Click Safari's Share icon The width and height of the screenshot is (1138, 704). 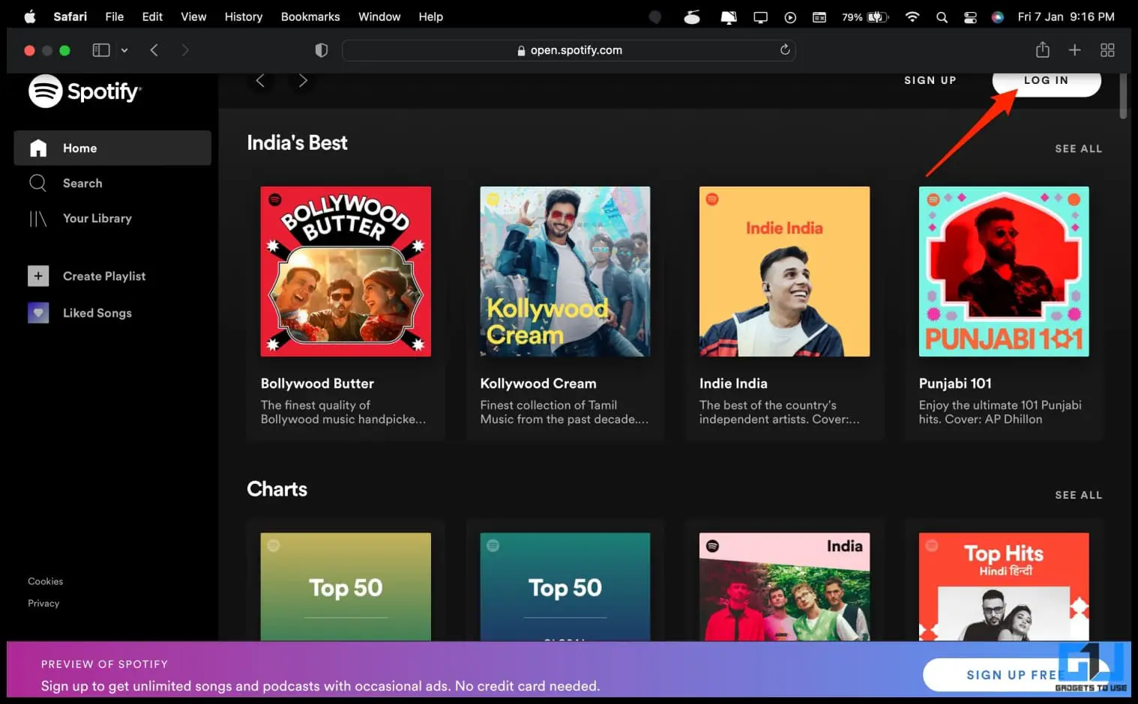click(x=1043, y=49)
